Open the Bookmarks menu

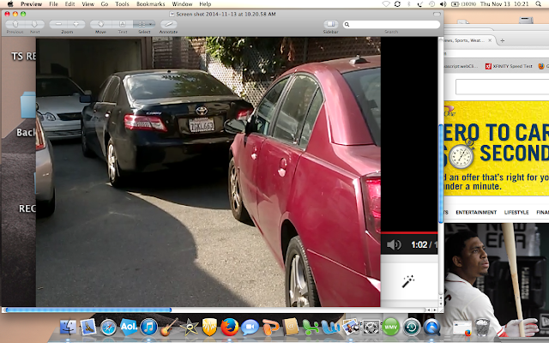pyautogui.click(x=151, y=3)
